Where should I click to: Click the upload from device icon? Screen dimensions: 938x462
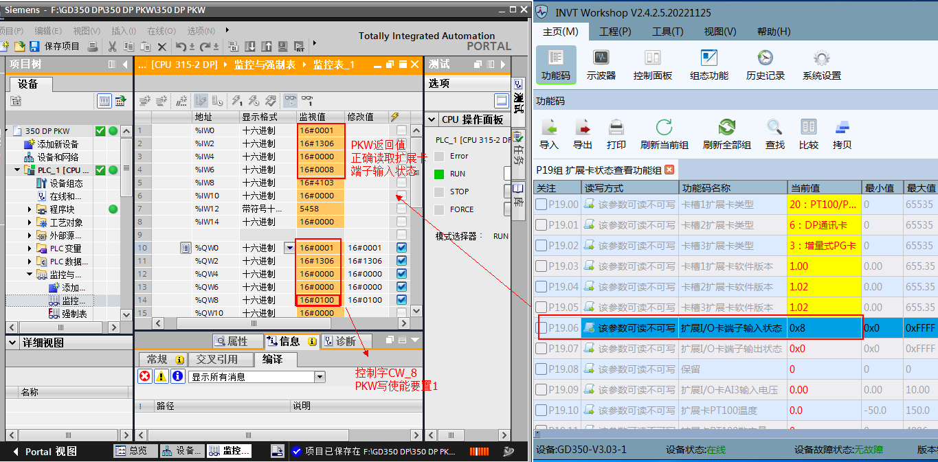pos(267,46)
